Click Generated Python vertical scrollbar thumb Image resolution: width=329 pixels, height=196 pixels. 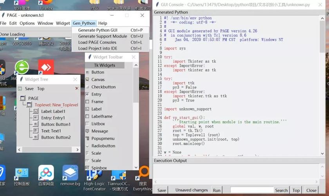[x=322, y=37]
